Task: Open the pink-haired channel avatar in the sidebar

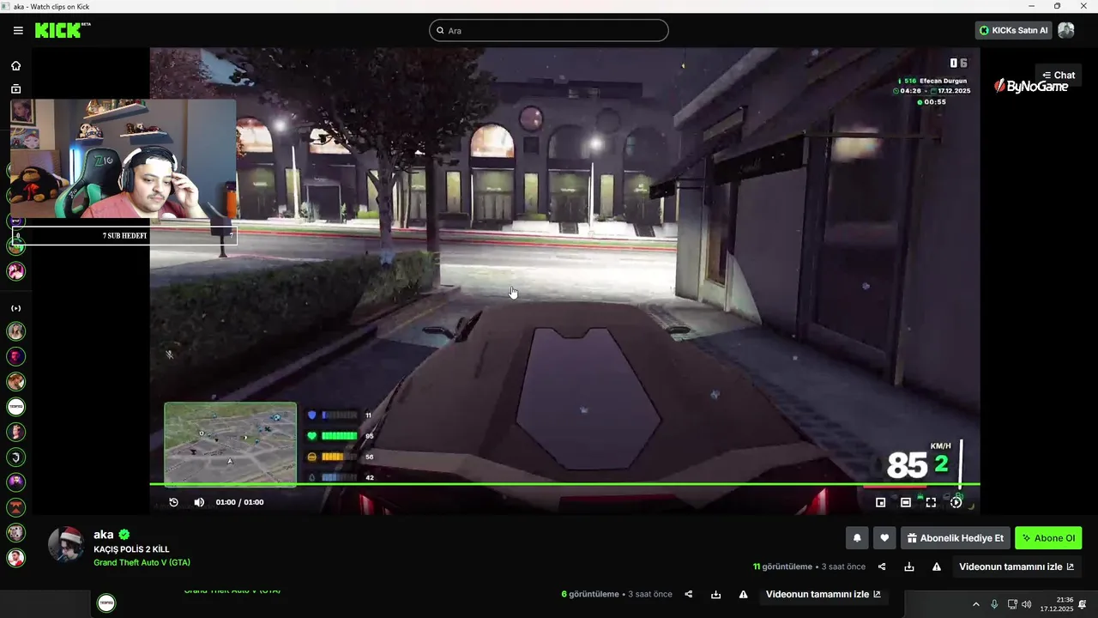Action: (x=15, y=271)
